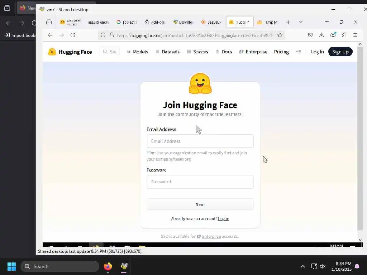Viewport: 367px width, 275px height.
Task: Open the Windows Start menu
Action: point(11,266)
